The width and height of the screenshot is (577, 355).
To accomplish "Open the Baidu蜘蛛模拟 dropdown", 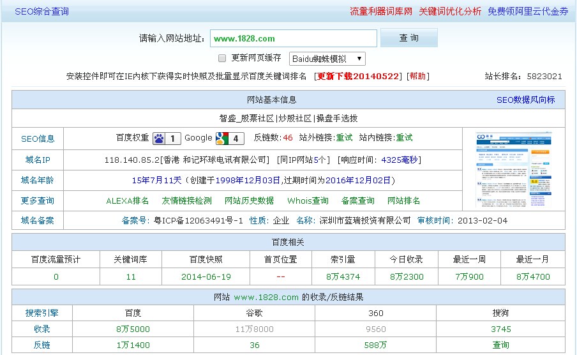I will (327, 59).
